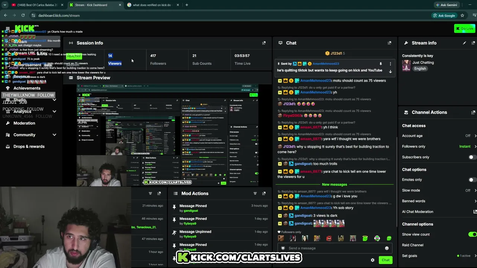This screenshot has width=477, height=268.
Task: Select the Stream - Kick Dashboard tab
Action: point(95,5)
